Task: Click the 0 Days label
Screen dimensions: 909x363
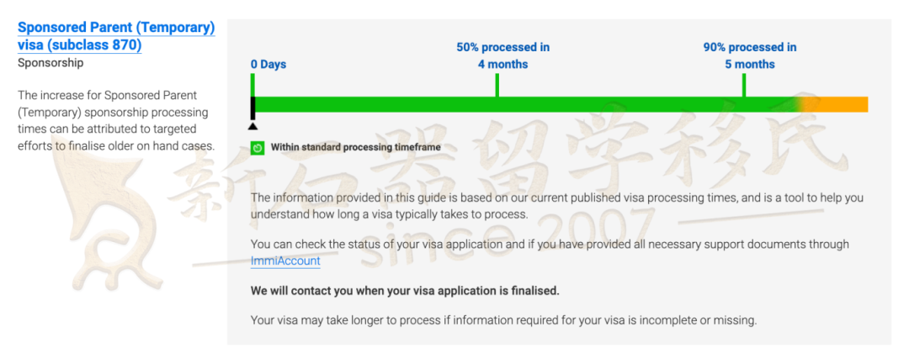Action: [x=268, y=64]
